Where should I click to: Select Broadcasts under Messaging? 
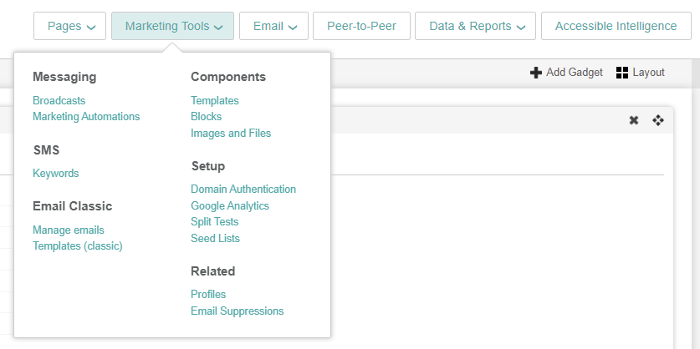pyautogui.click(x=59, y=100)
